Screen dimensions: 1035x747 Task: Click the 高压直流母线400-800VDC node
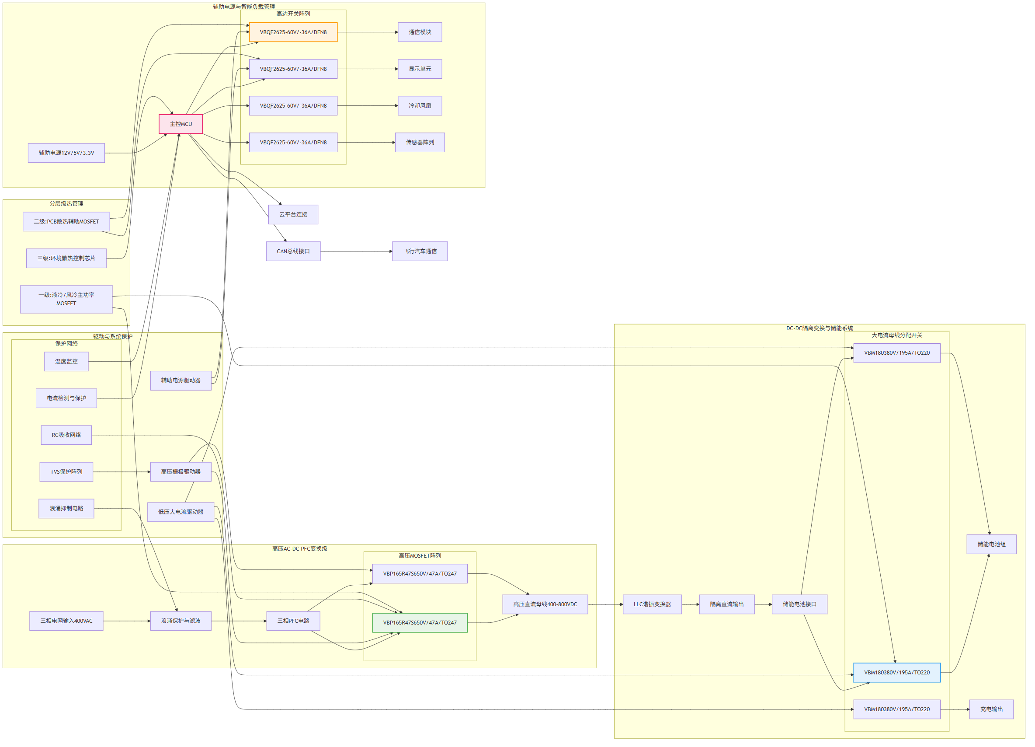coord(545,604)
